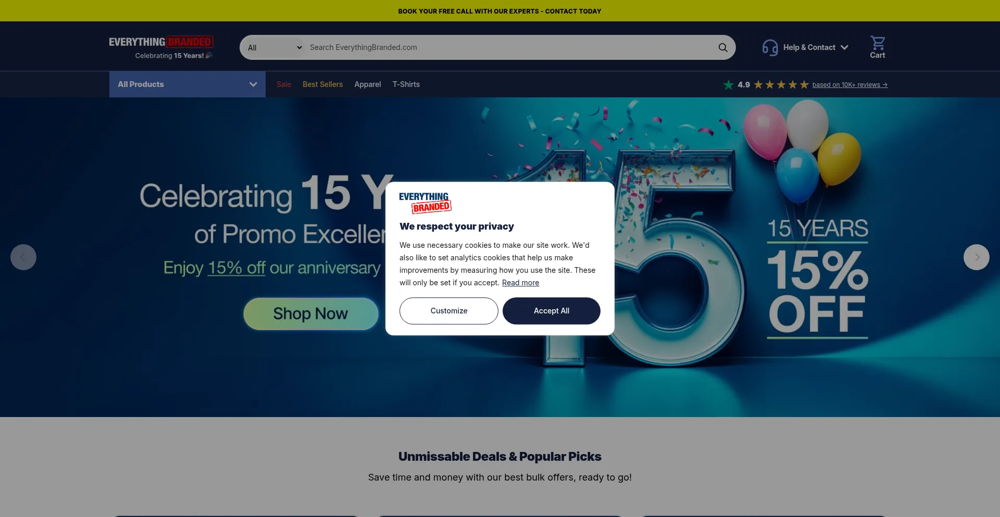Image resolution: width=1000 pixels, height=517 pixels.
Task: Go to previous carousel slide arrow
Action: 23,257
